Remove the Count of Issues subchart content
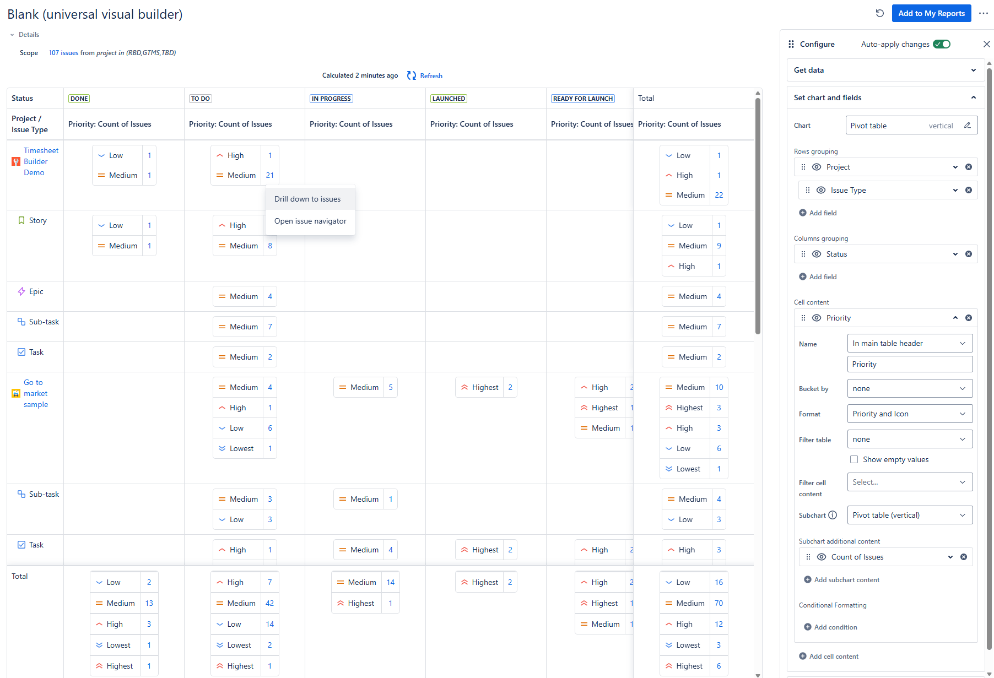Image resolution: width=994 pixels, height=678 pixels. coord(964,557)
